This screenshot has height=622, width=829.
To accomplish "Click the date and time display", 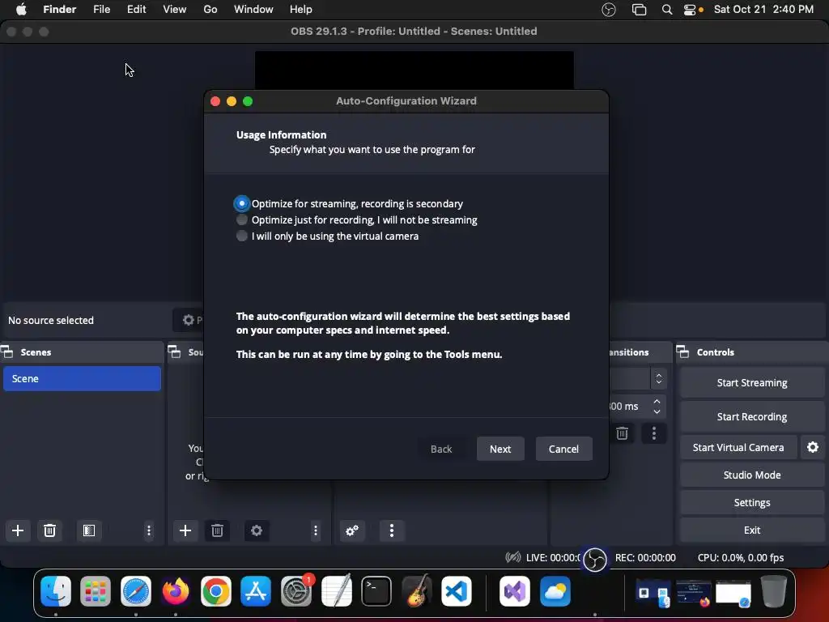I will click(x=763, y=10).
